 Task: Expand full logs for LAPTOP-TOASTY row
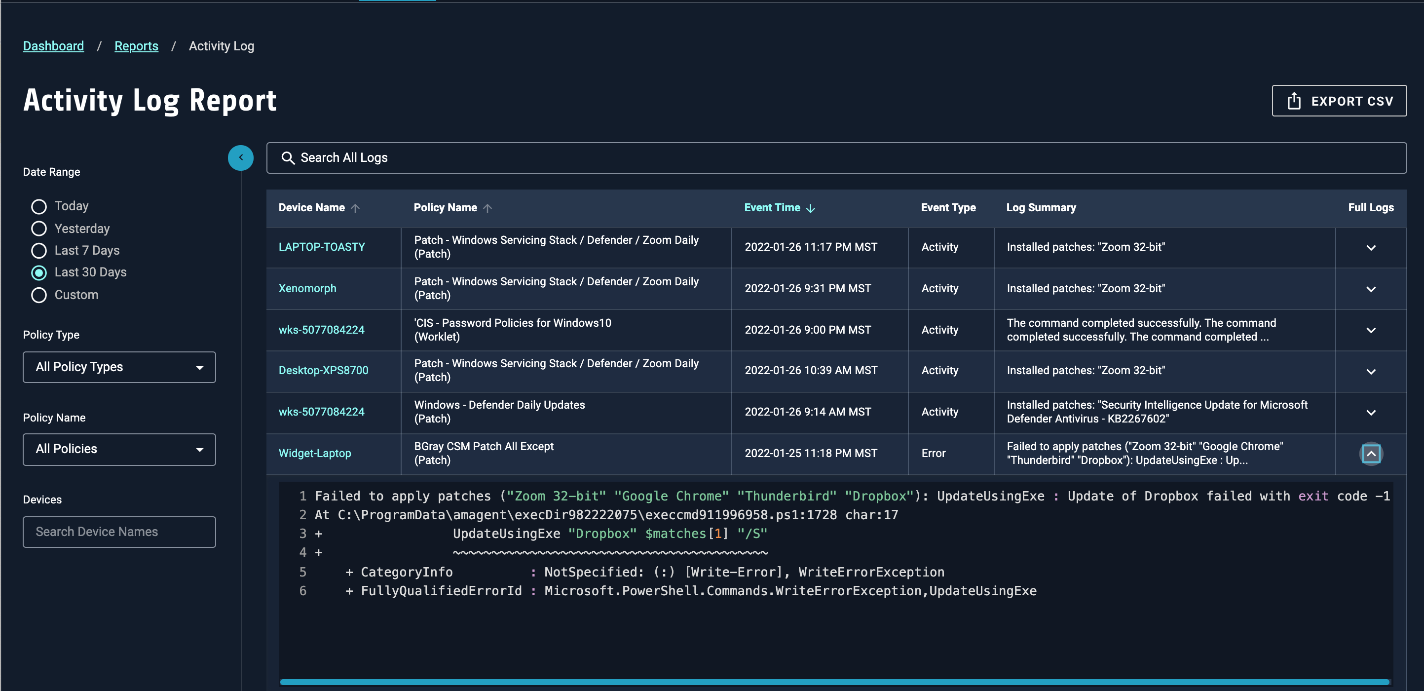tap(1371, 248)
